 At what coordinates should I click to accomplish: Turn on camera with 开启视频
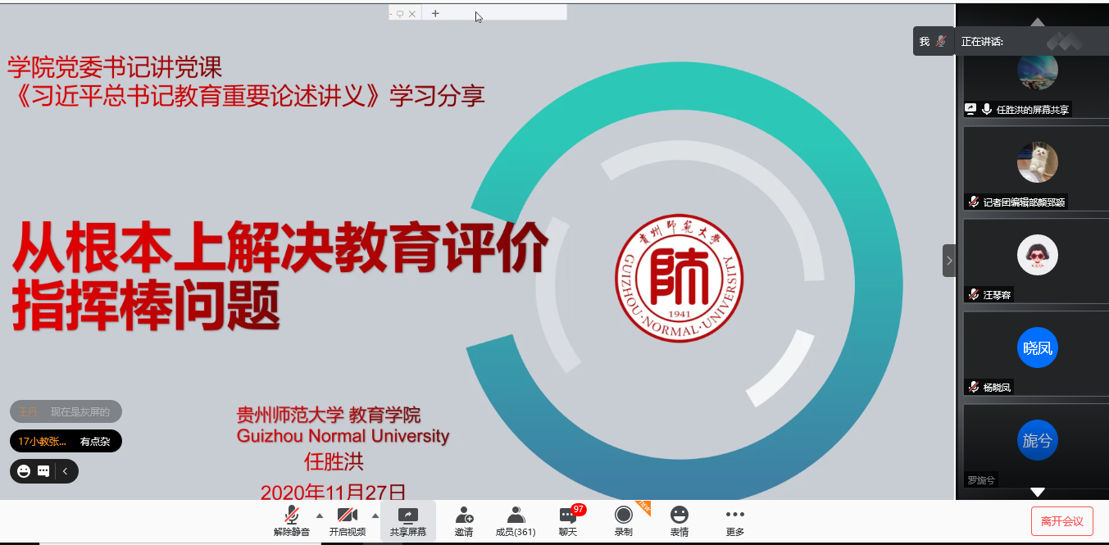coord(347,520)
